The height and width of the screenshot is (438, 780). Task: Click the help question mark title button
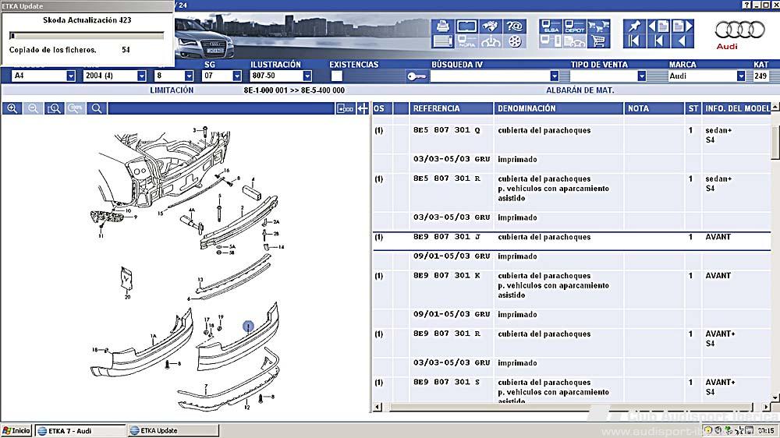click(746, 5)
